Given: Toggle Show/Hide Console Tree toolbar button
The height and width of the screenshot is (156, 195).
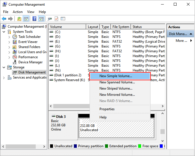Looking at the screenshot, I should (26, 19).
